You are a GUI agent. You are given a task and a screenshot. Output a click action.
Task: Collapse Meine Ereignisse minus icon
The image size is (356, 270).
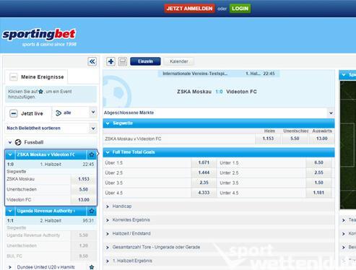14,77
